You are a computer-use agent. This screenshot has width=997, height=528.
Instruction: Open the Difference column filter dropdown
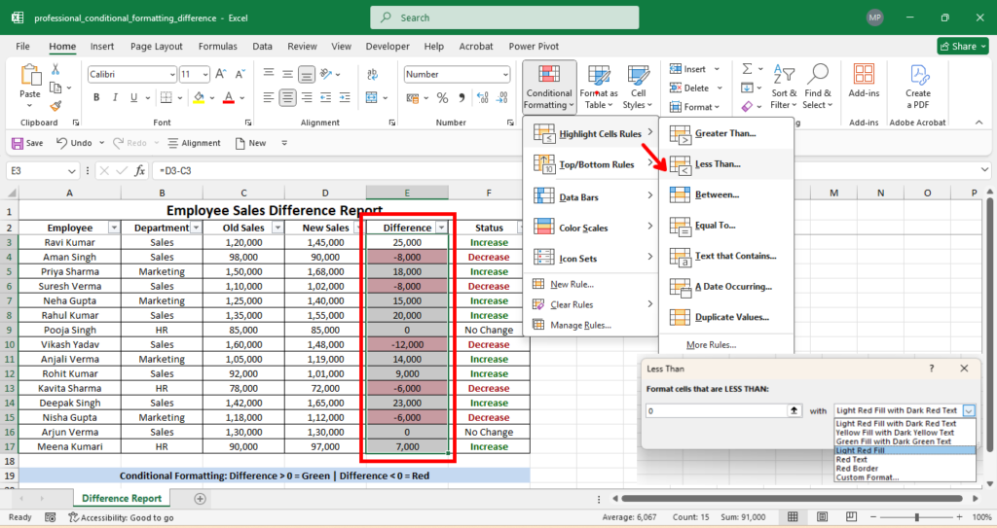pos(441,228)
